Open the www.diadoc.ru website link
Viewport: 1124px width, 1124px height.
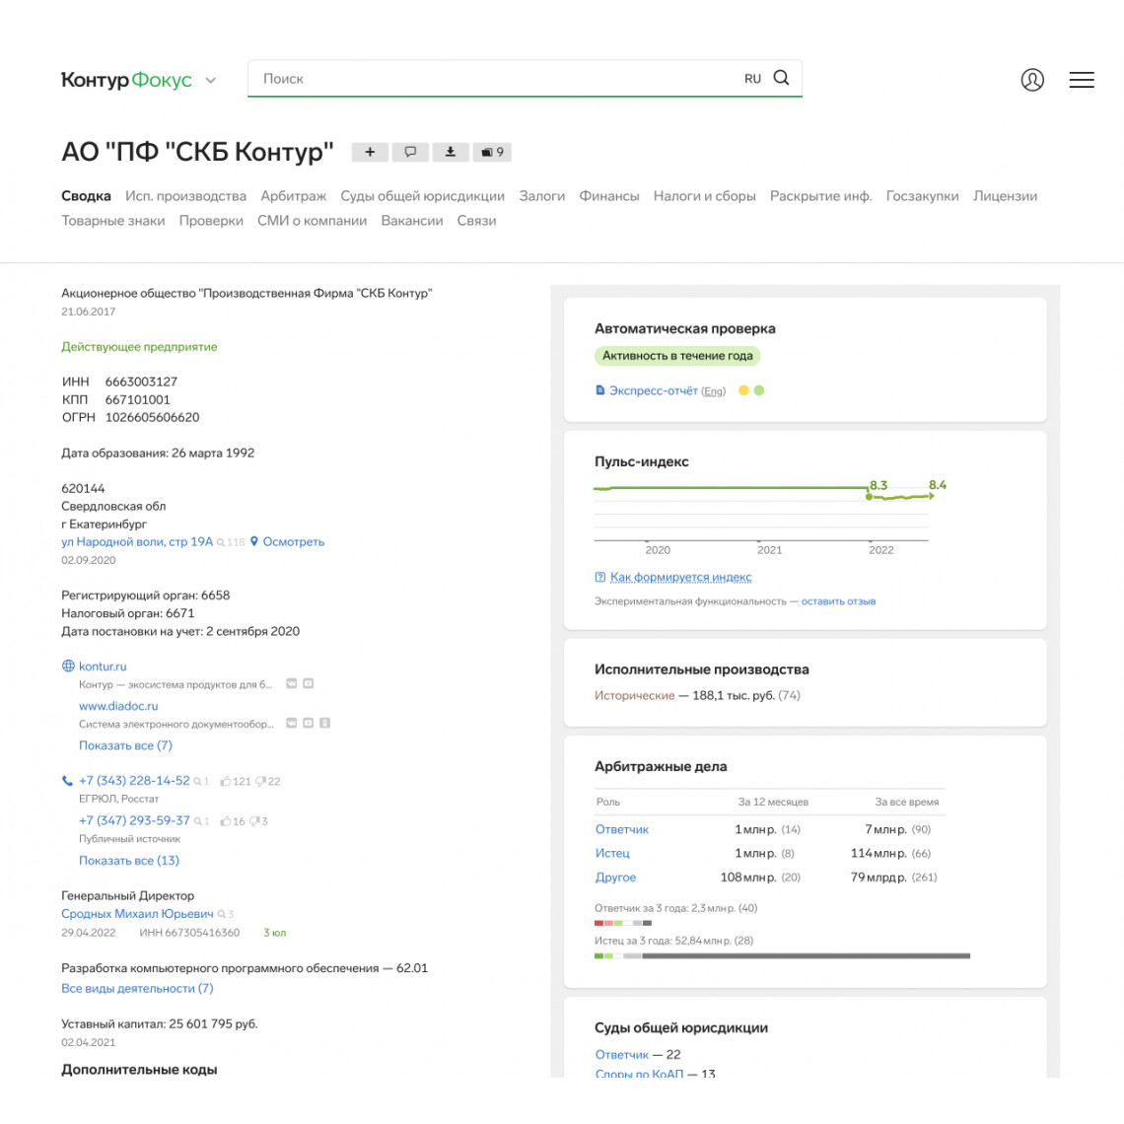[118, 706]
